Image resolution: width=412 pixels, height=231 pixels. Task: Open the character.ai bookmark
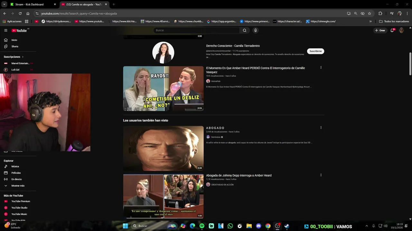click(287, 21)
